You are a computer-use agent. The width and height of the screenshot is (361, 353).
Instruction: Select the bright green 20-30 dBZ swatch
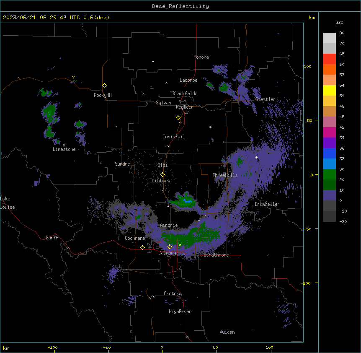pyautogui.click(x=329, y=174)
